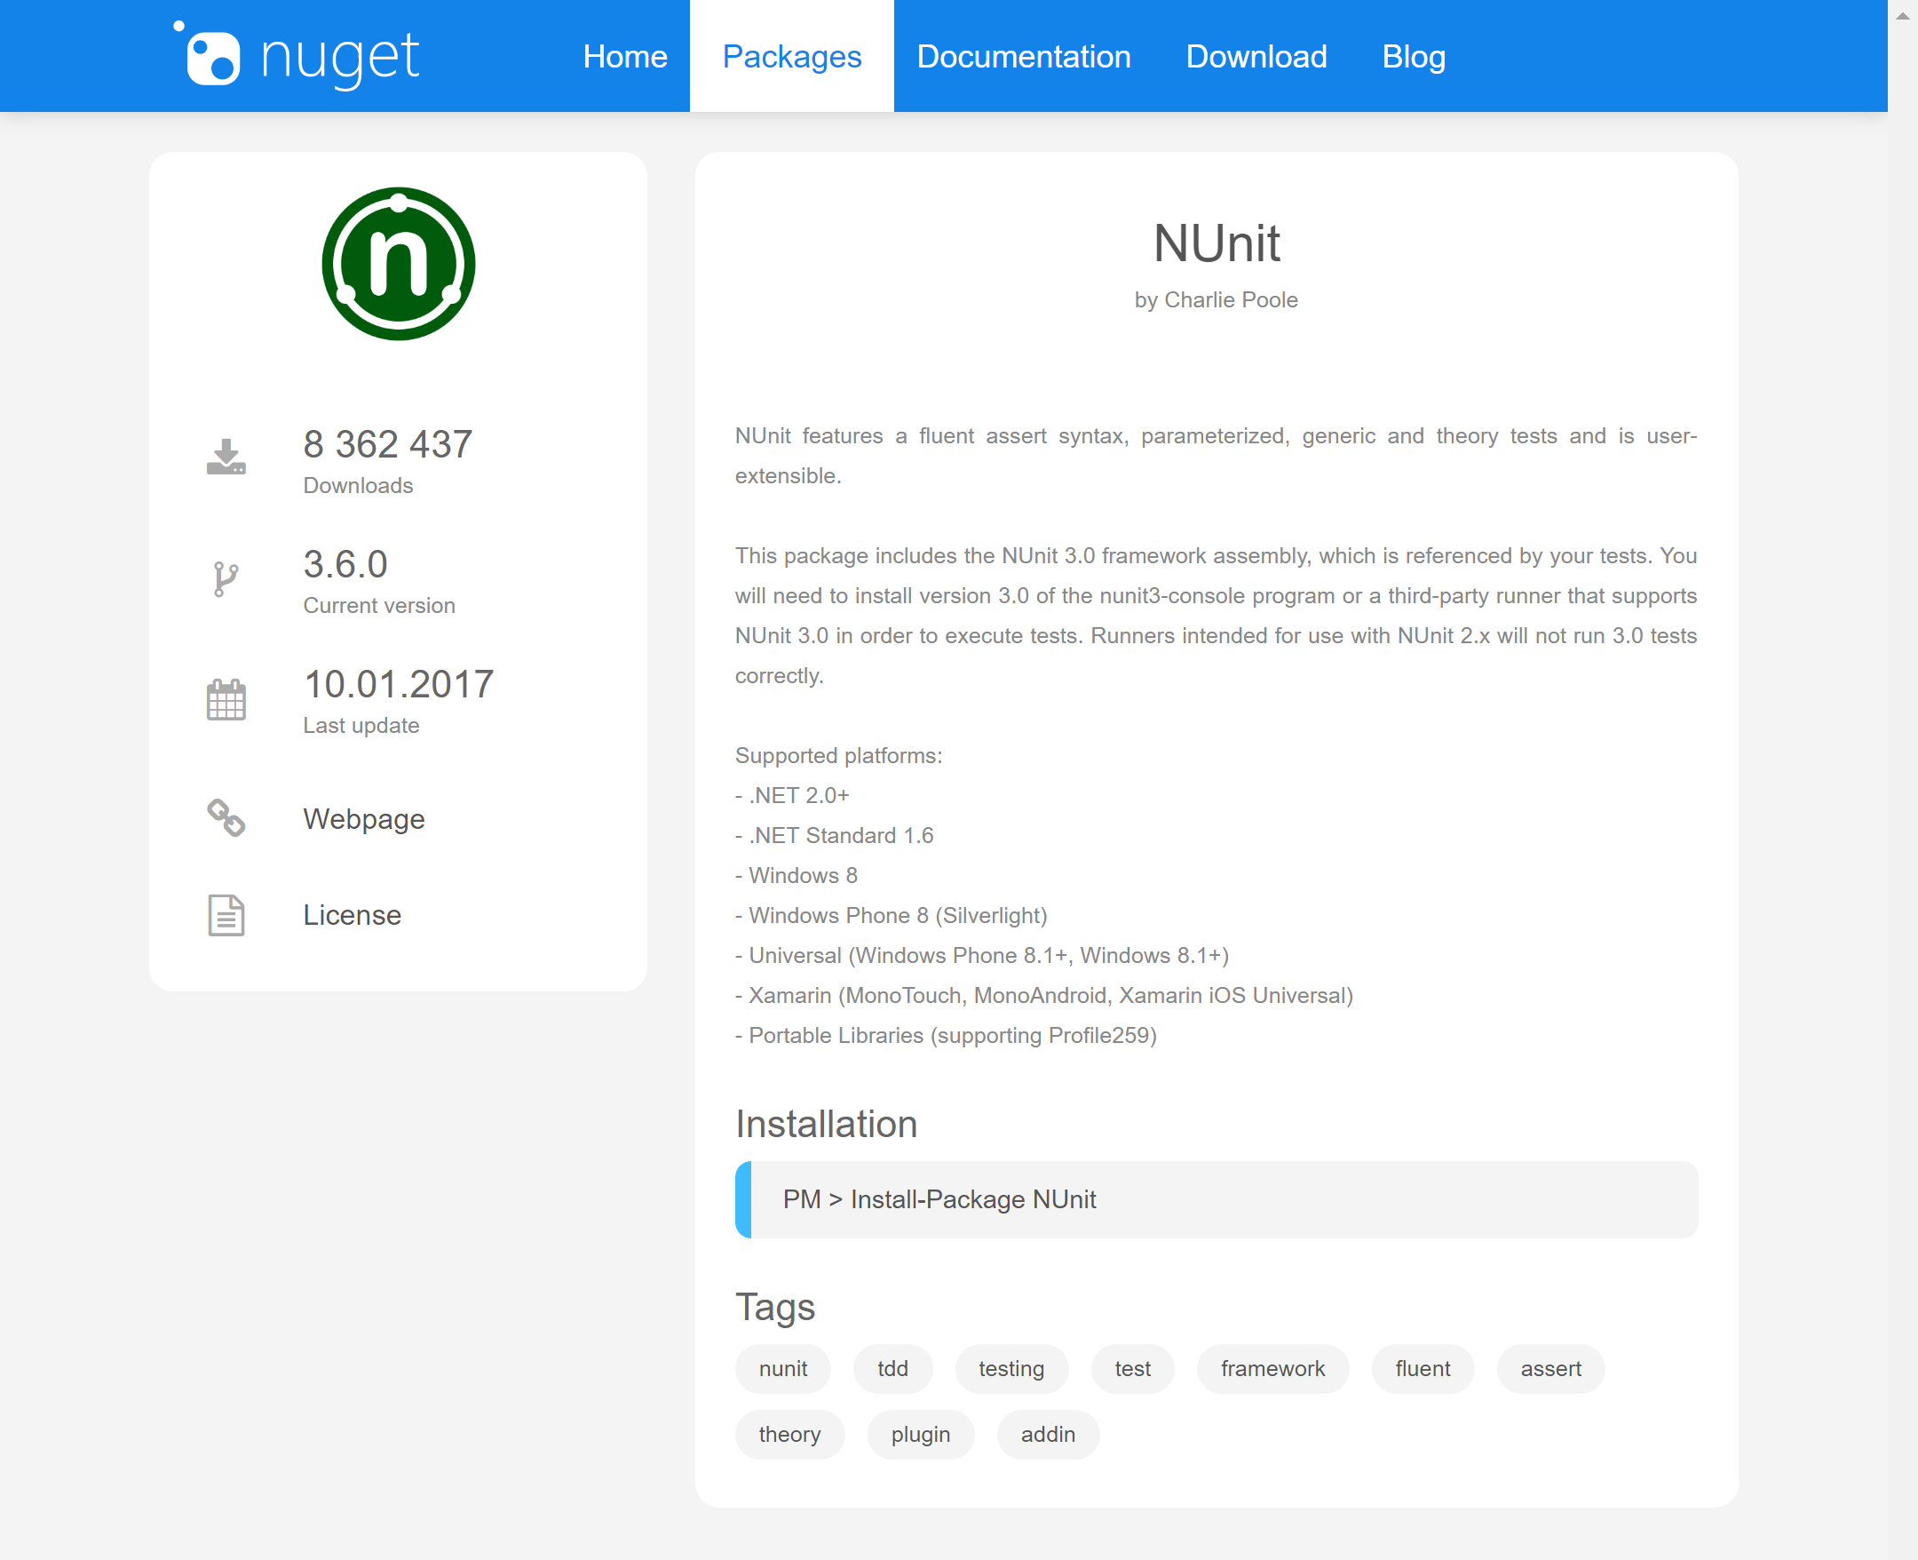Visit the Blog link
1918x1560 pixels.
pyautogui.click(x=1413, y=57)
